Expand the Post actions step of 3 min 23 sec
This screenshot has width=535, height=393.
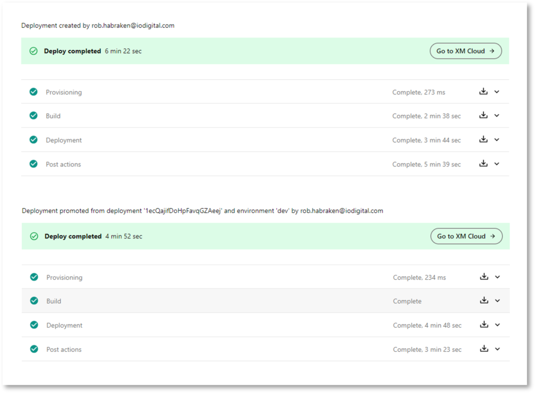tap(497, 349)
